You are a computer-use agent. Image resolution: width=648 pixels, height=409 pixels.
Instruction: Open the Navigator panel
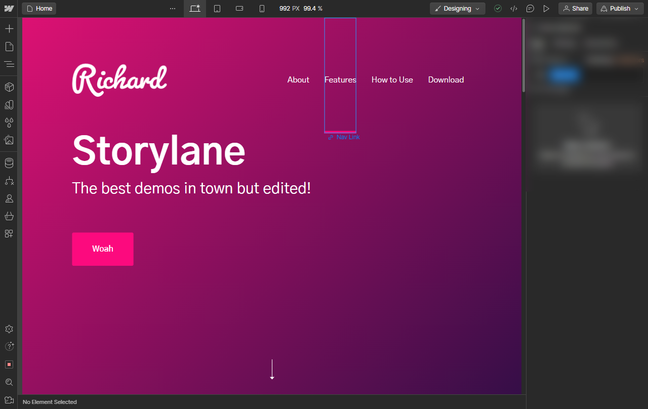pyautogui.click(x=9, y=64)
